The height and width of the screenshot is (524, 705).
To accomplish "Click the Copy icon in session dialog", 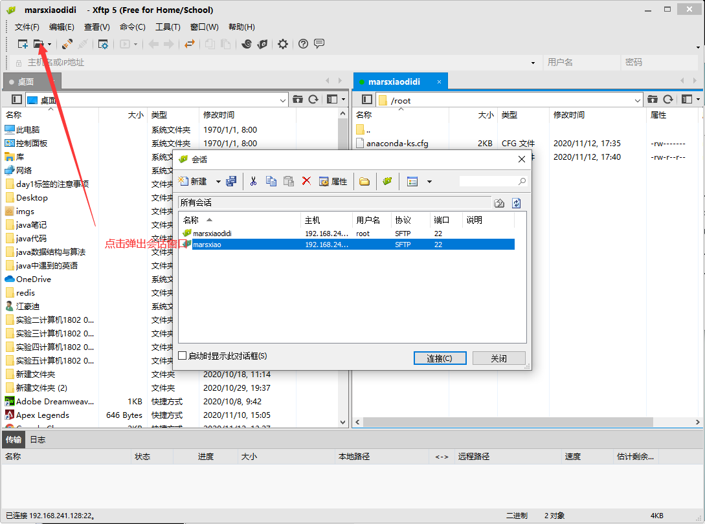I will point(271,181).
